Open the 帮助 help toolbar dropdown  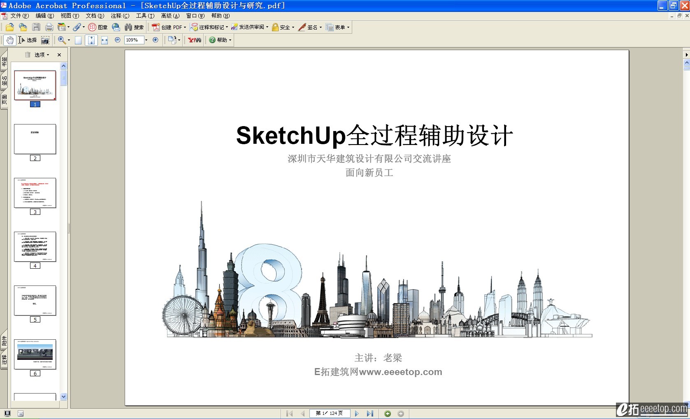pos(220,40)
